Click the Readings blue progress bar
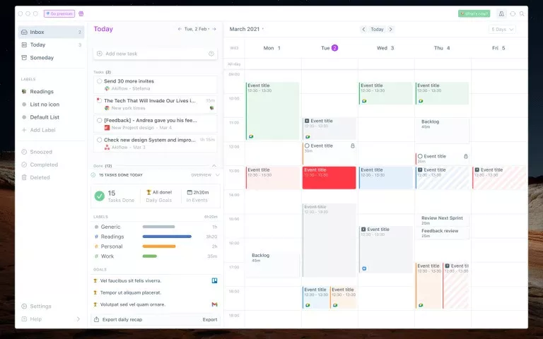Screen dimensions: 543x339 point(167,237)
